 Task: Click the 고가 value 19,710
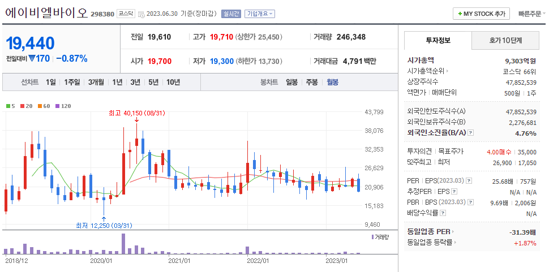click(x=221, y=37)
